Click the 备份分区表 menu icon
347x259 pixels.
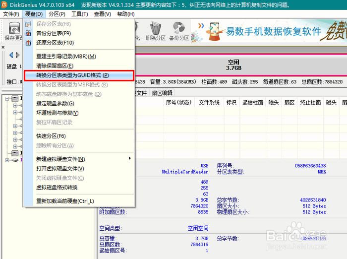(28, 33)
